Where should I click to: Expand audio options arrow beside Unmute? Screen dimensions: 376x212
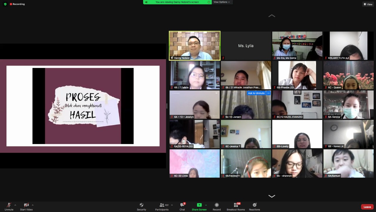tap(15, 205)
